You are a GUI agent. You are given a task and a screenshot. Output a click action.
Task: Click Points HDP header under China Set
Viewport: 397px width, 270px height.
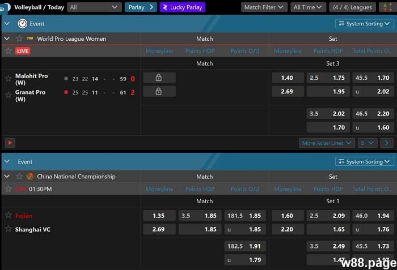point(328,189)
